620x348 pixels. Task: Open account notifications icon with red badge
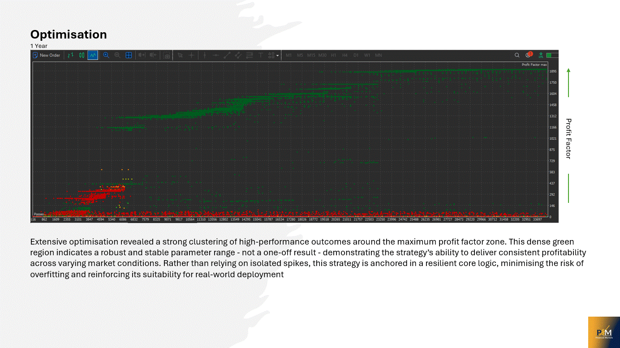point(529,55)
